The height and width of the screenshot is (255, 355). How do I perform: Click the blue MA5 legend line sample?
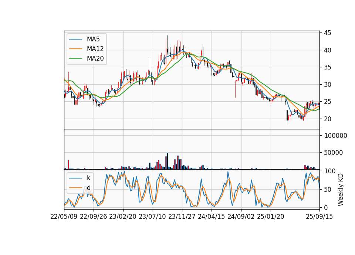pyautogui.click(x=75, y=39)
